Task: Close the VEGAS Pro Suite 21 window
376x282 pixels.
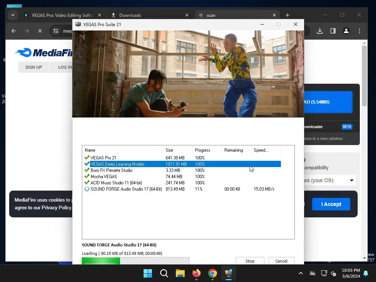Action: pos(296,24)
